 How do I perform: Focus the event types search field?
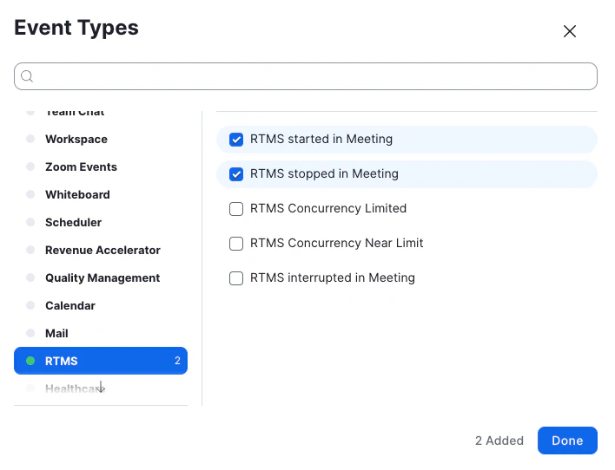[x=313, y=76]
